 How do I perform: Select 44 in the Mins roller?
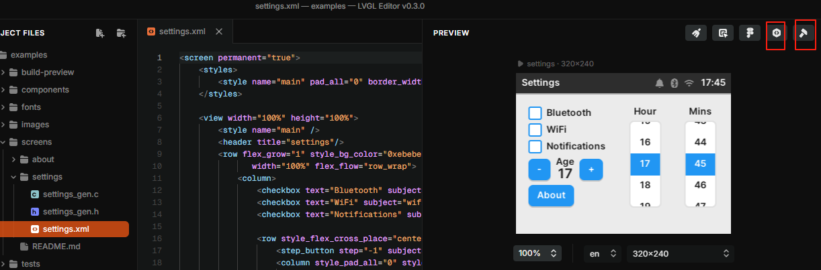coord(700,142)
